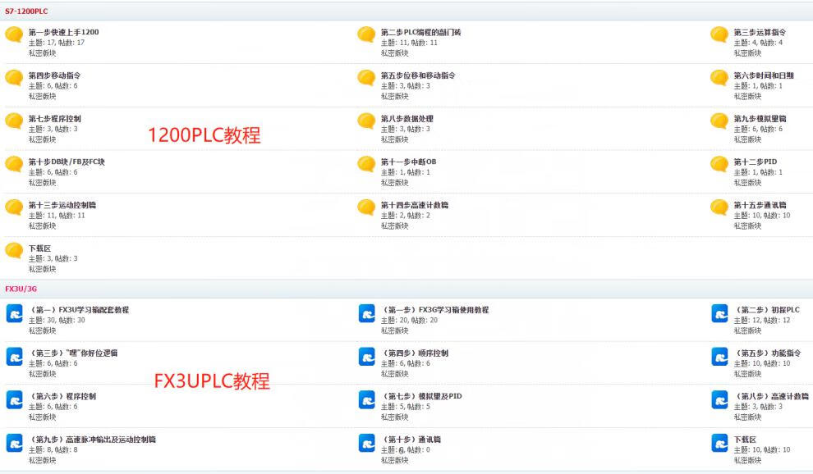The height and width of the screenshot is (474, 813).
Task: Select the (第七步)模拟量及PID link
Action: 422,396
